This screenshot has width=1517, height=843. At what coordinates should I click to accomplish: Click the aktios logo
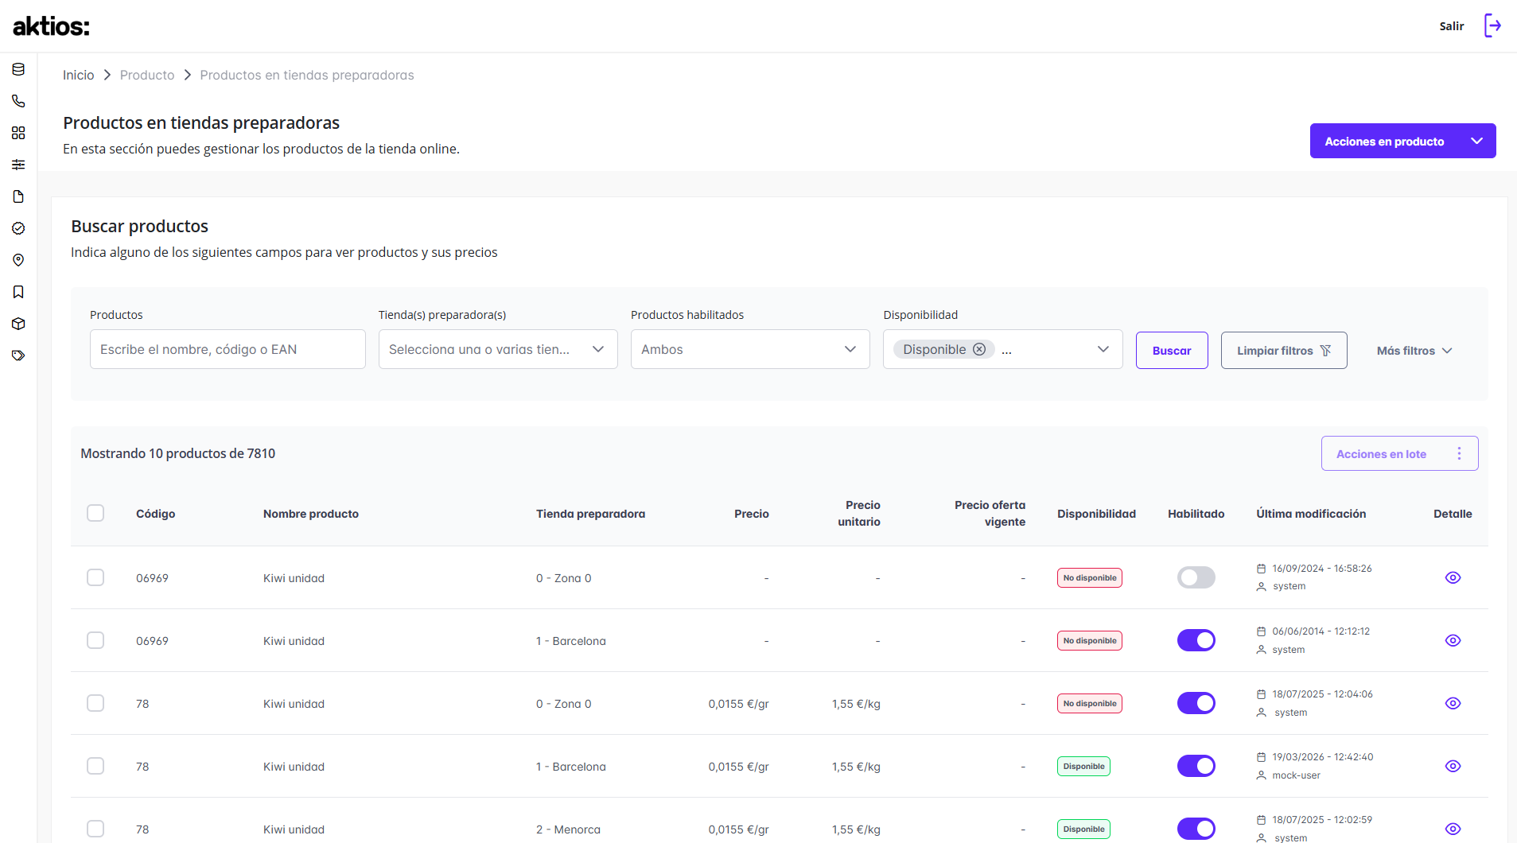[52, 26]
